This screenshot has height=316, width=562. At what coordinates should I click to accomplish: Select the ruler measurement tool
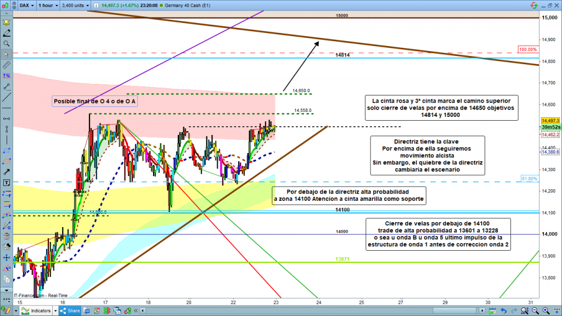click(x=6, y=65)
